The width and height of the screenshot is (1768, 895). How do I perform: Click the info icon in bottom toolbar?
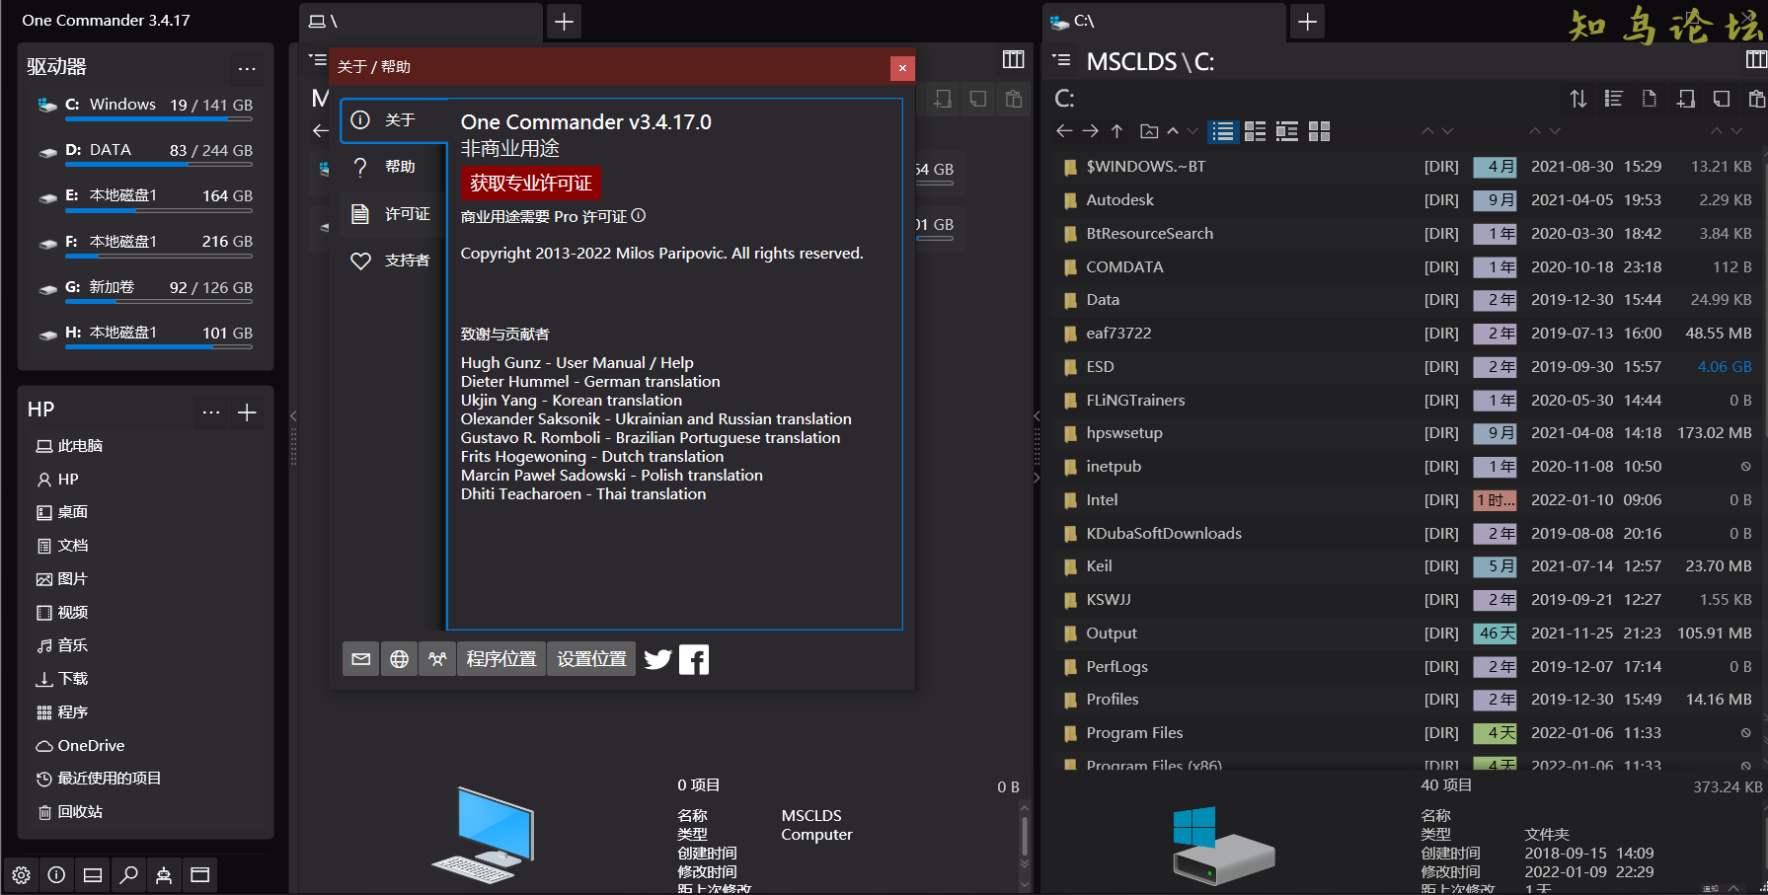(56, 875)
